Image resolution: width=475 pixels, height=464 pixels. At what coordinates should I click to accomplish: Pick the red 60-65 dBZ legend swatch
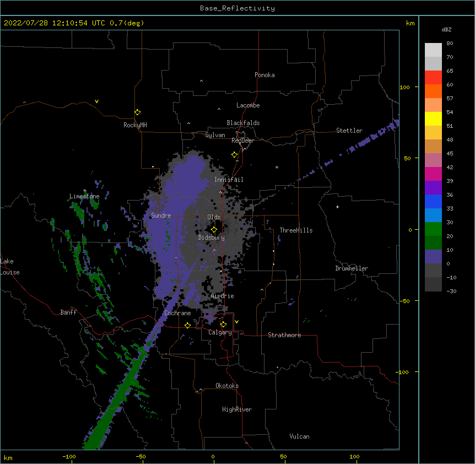433,78
